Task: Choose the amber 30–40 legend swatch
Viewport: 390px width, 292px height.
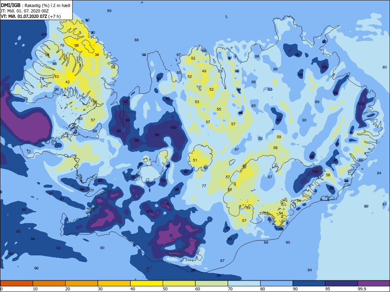Action: pyautogui.click(x=114, y=283)
